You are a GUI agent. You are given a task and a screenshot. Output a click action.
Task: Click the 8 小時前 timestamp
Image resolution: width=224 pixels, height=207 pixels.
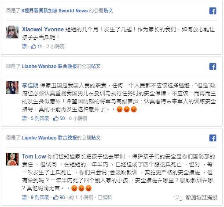coord(78,118)
